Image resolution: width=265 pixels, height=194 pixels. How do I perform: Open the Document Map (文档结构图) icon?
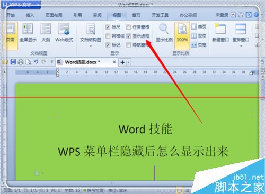(x=91, y=33)
